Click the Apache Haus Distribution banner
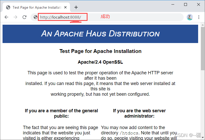205x140 pixels. (100, 34)
